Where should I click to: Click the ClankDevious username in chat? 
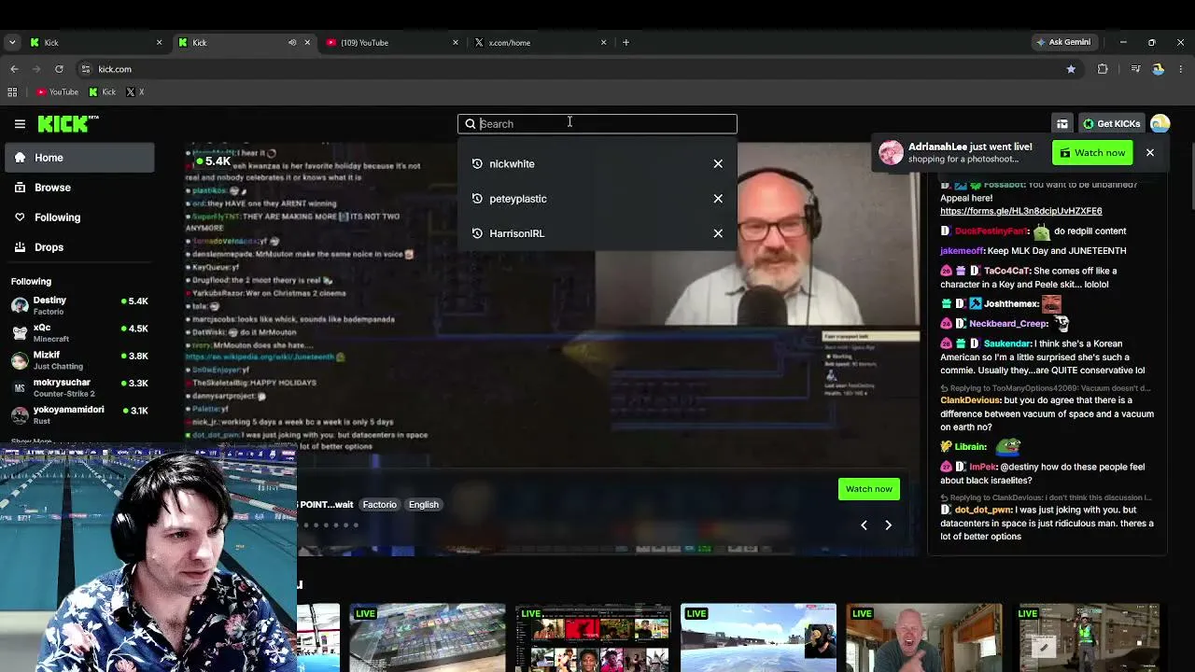(x=970, y=400)
